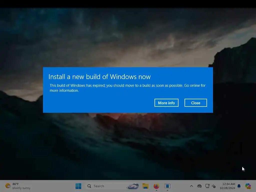Click the taskbar Search box

(x=113, y=186)
